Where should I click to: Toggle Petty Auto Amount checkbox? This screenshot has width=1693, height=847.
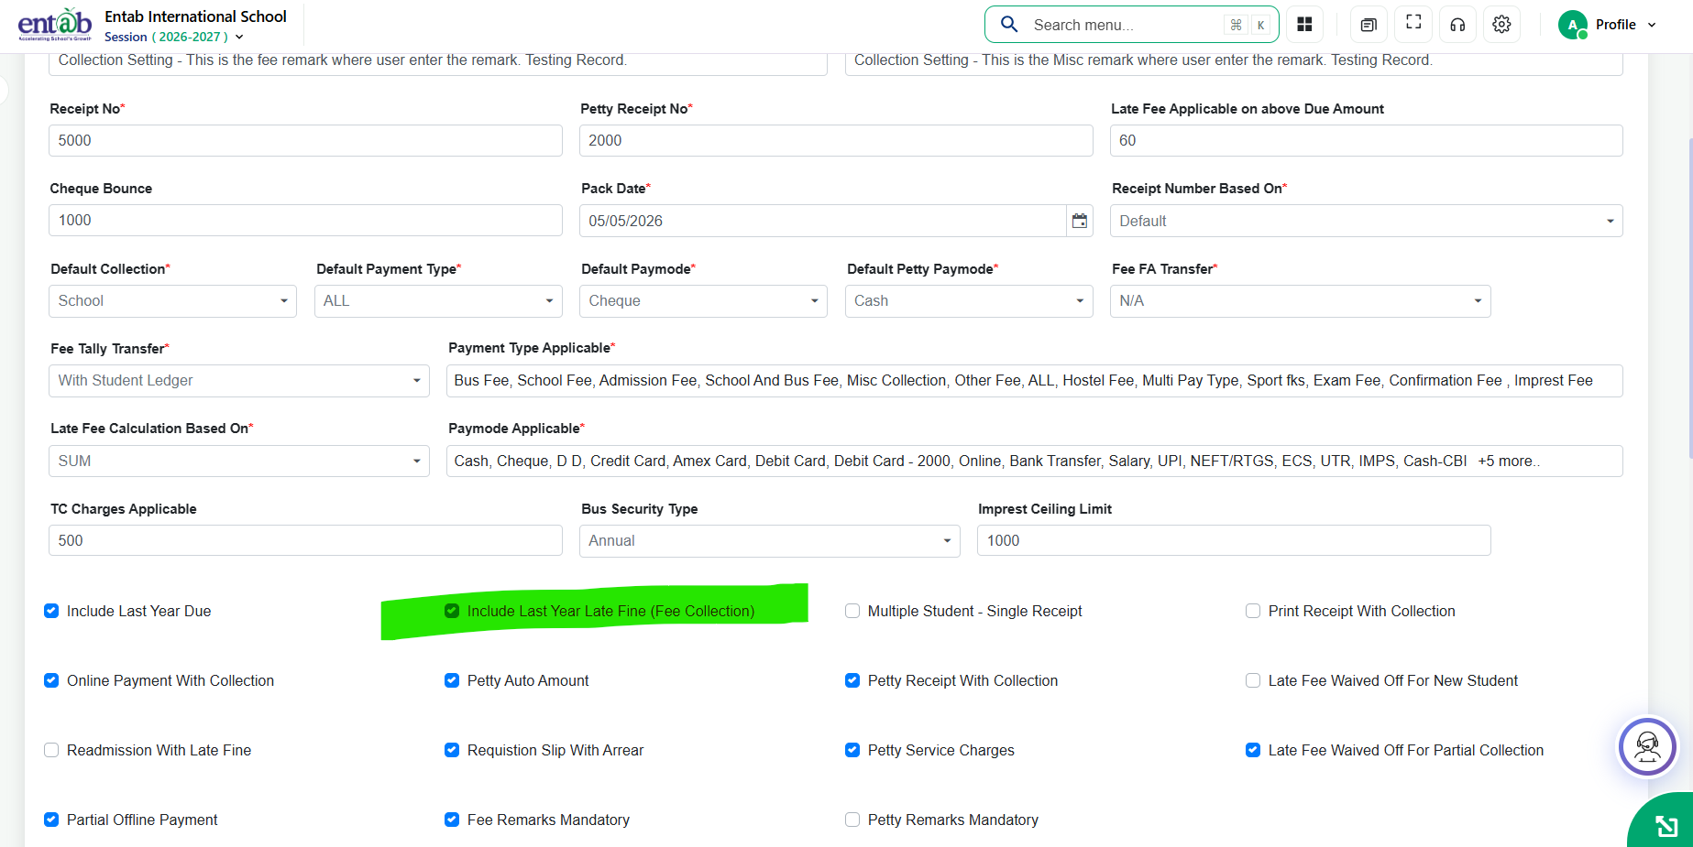[452, 680]
